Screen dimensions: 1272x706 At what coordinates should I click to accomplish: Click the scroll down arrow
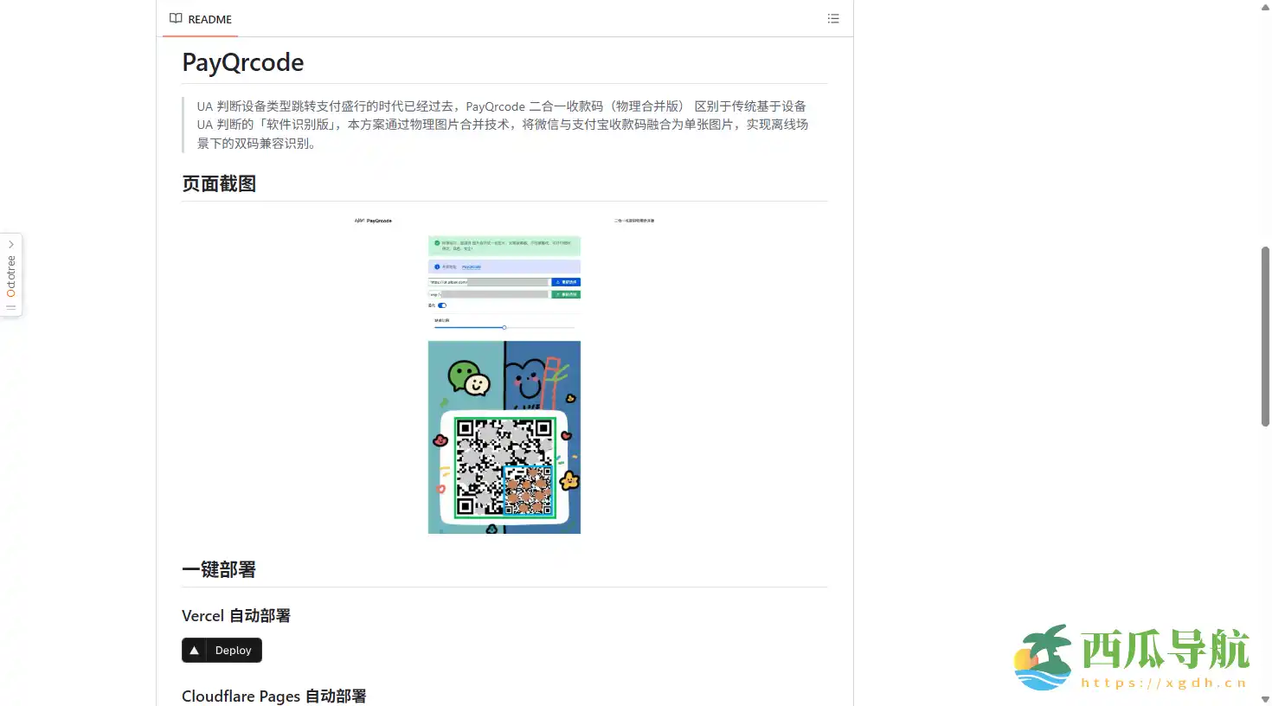pyautogui.click(x=1265, y=699)
